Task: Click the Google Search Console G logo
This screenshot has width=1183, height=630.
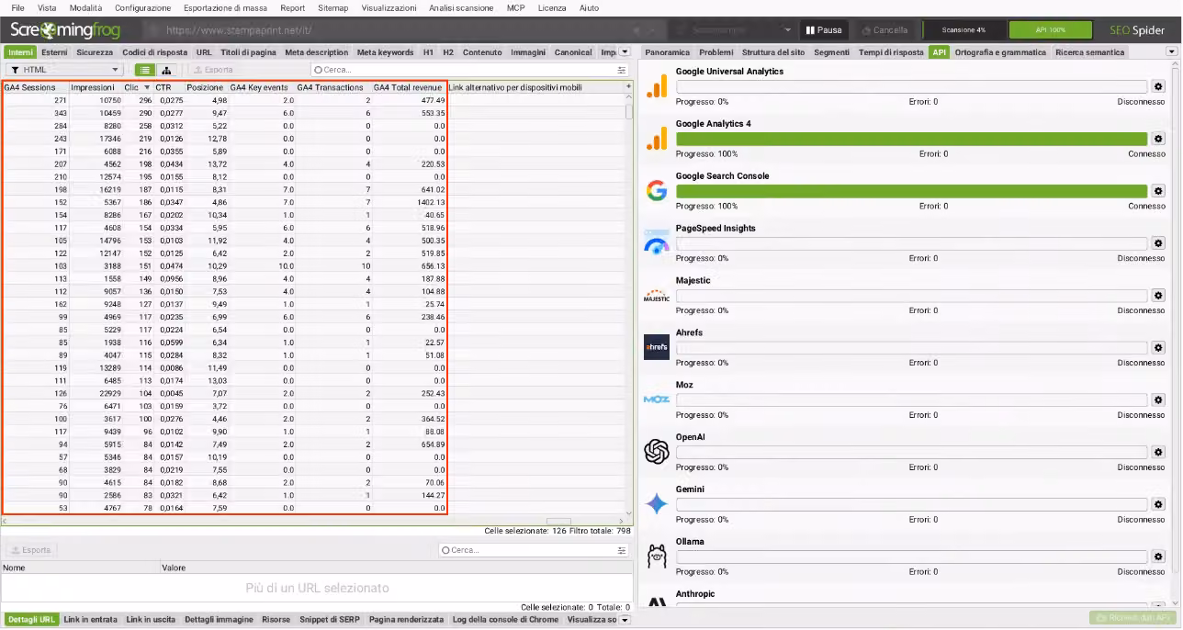Action: [657, 191]
